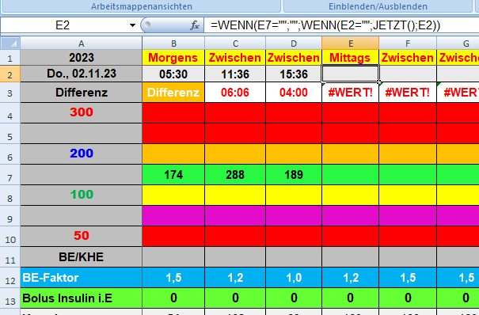Click Bolus Insulin value 0 in column E
The image size is (479, 315).
click(350, 298)
